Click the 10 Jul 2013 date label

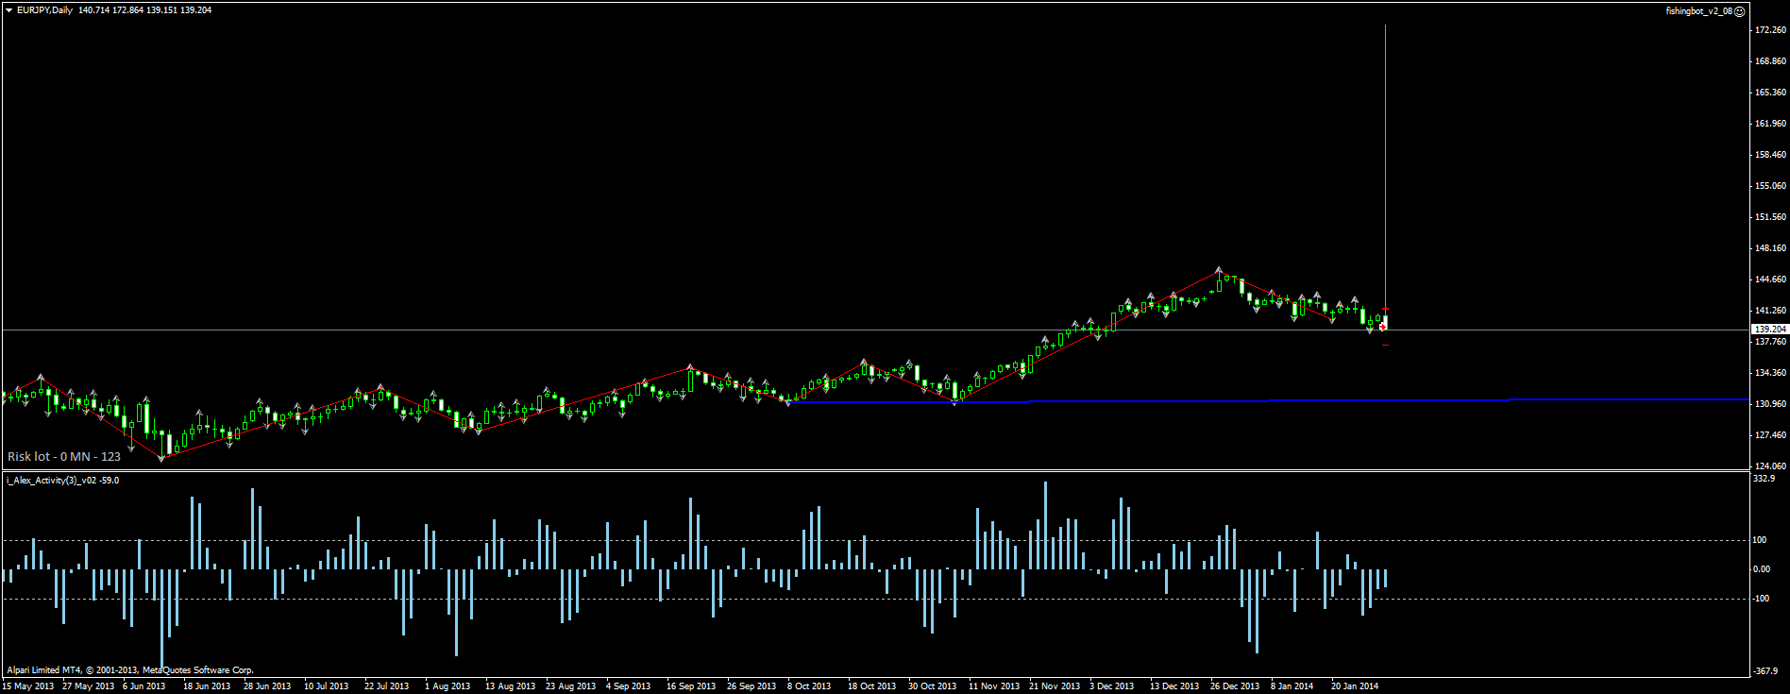pyautogui.click(x=327, y=686)
